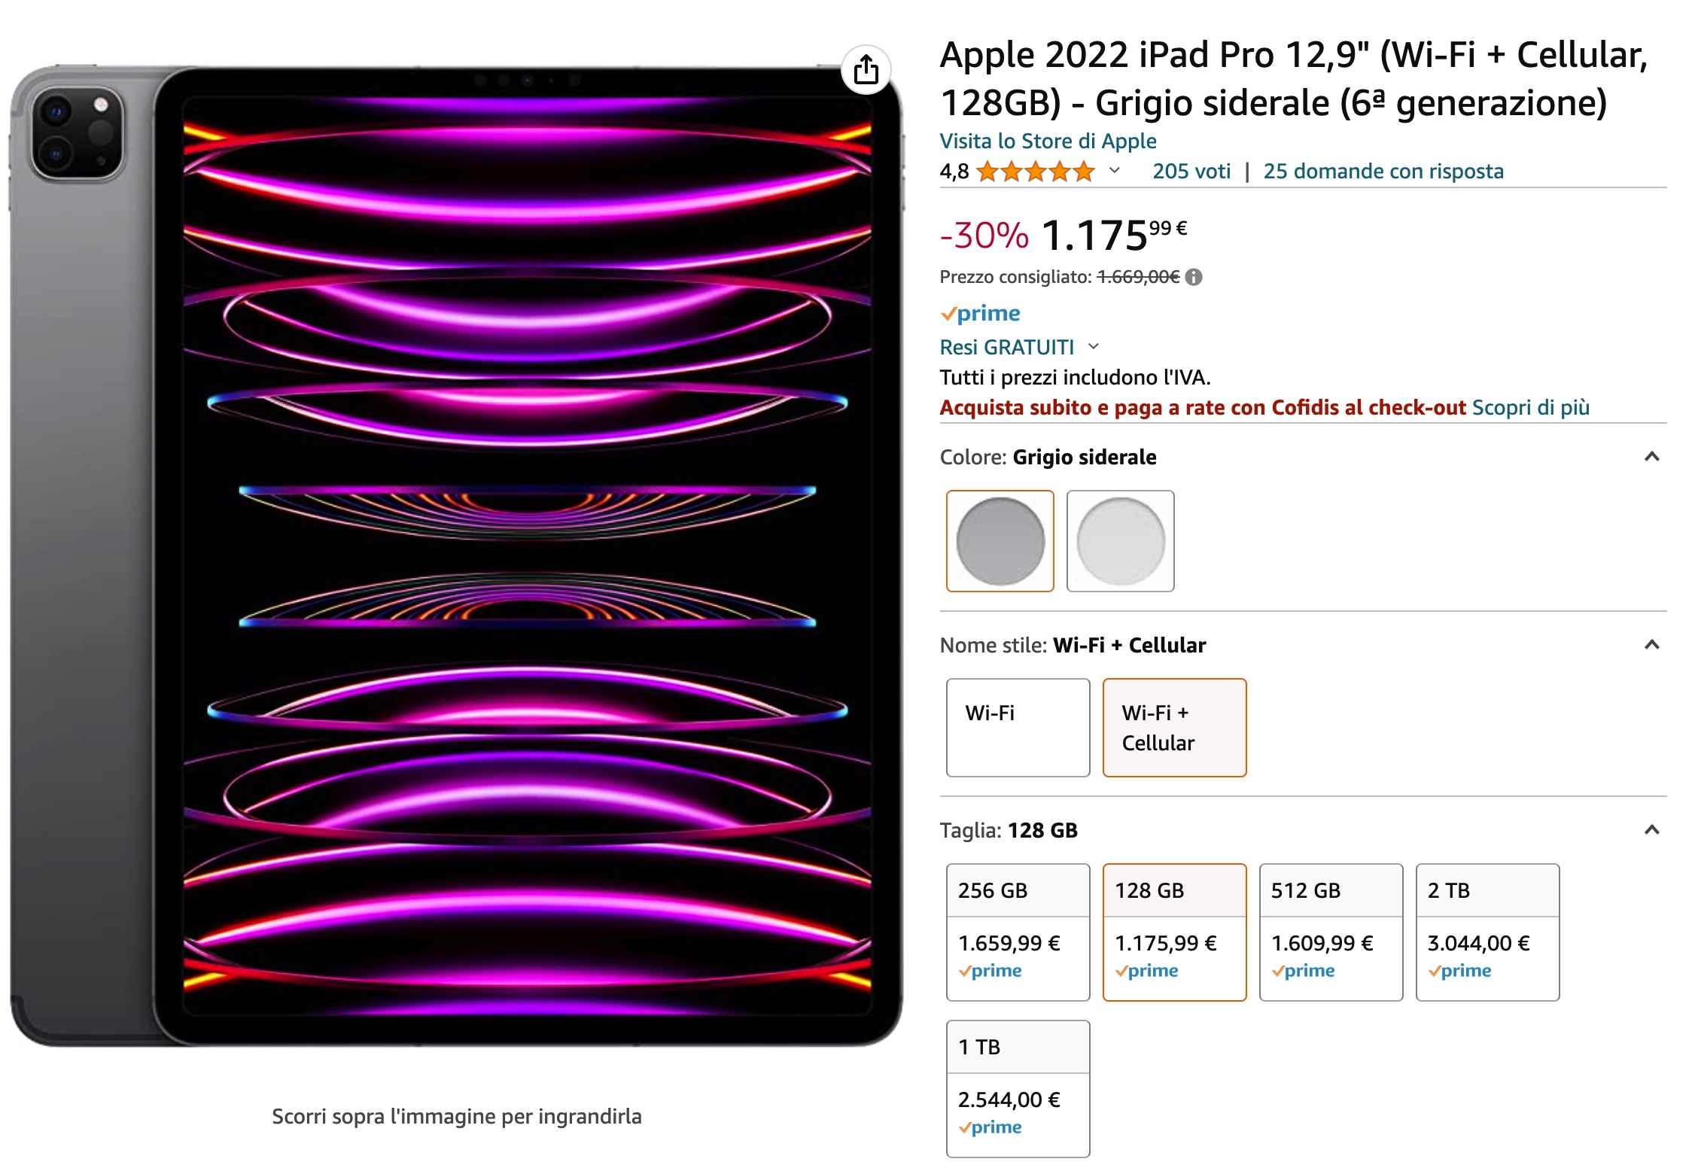Click the info icon beside recommended price
Viewport: 1698px width, 1171px height.
pyautogui.click(x=1194, y=277)
